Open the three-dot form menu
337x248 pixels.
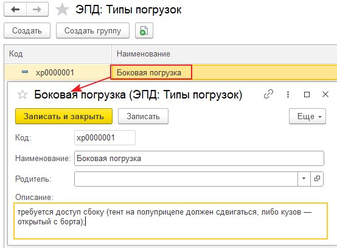(x=288, y=94)
